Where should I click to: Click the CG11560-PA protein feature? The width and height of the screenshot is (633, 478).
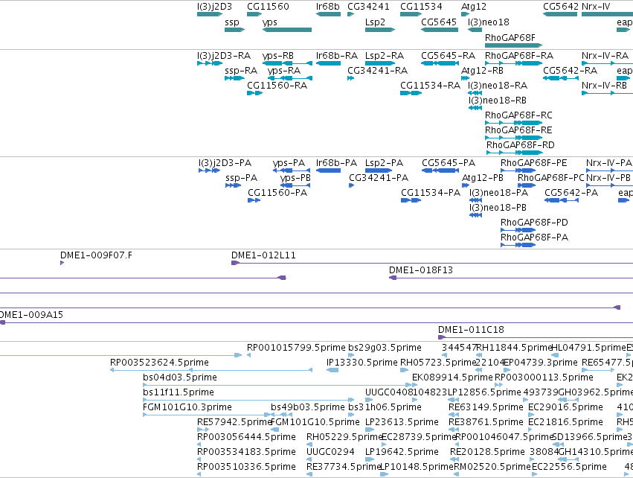(254, 200)
